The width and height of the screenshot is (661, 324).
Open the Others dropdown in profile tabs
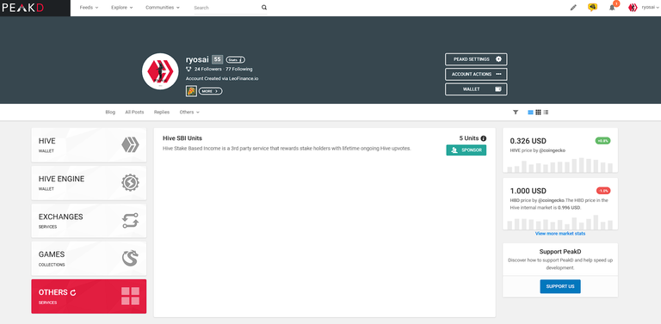pyautogui.click(x=189, y=113)
